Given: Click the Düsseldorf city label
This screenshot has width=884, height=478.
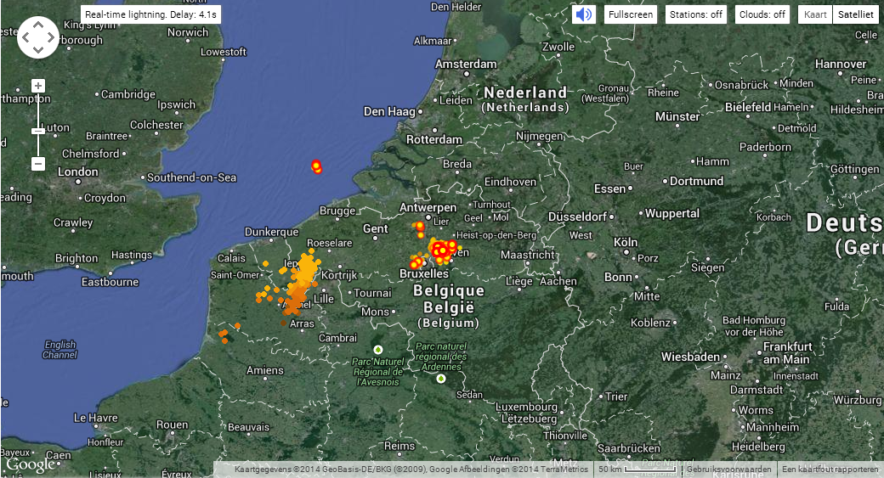Looking at the screenshot, I should pyautogui.click(x=577, y=217).
